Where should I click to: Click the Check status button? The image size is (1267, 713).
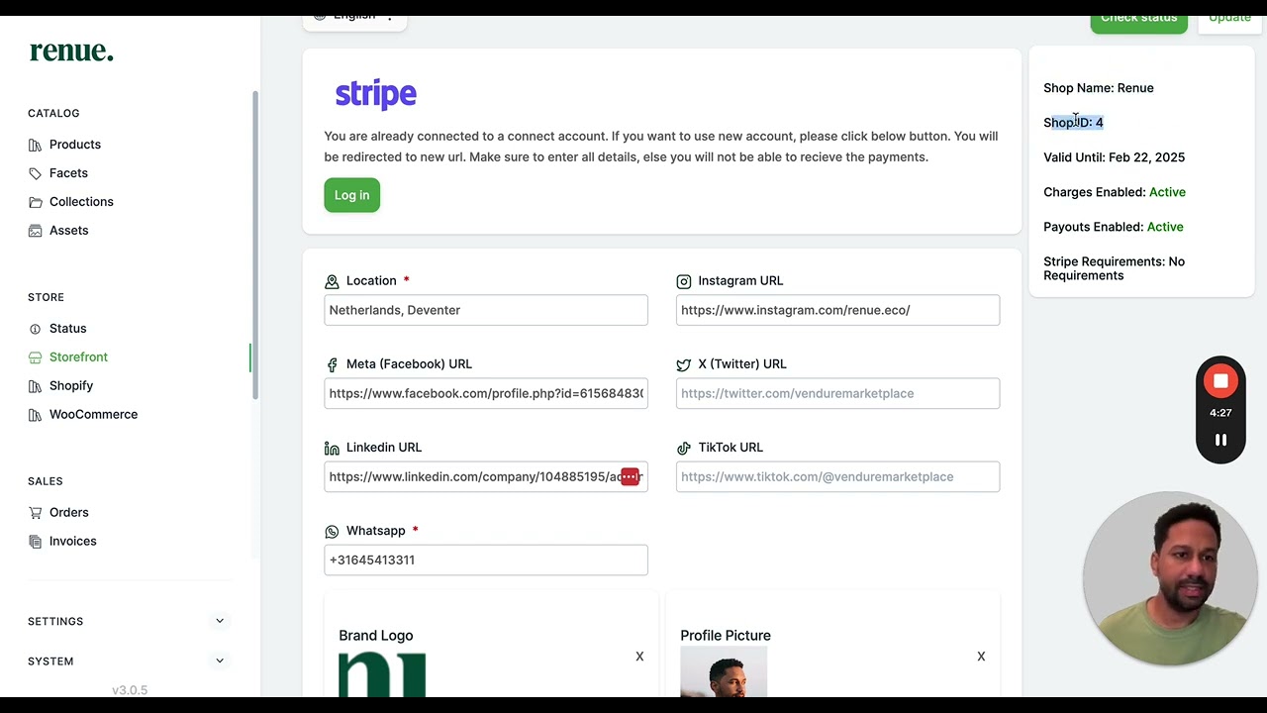[x=1138, y=20]
